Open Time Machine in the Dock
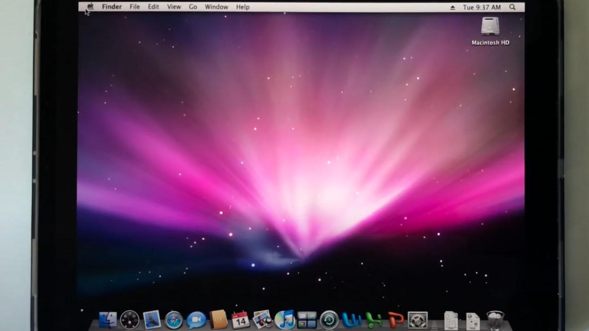This screenshot has height=331, width=589. coord(329,320)
